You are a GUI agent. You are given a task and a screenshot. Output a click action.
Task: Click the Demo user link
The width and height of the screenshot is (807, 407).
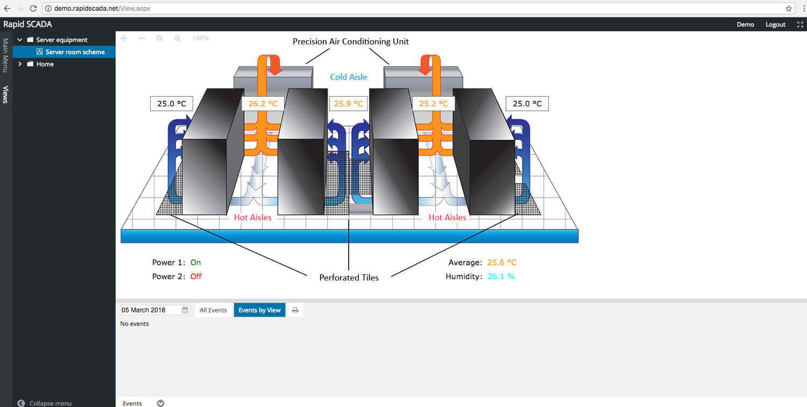[x=745, y=24]
